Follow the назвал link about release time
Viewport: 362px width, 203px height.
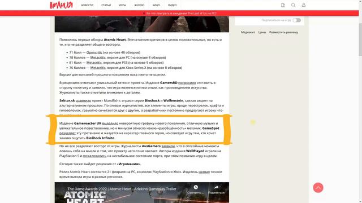[204, 172]
